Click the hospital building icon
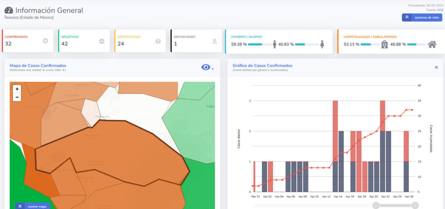Screen dimensions: 445x209 coord(385,44)
